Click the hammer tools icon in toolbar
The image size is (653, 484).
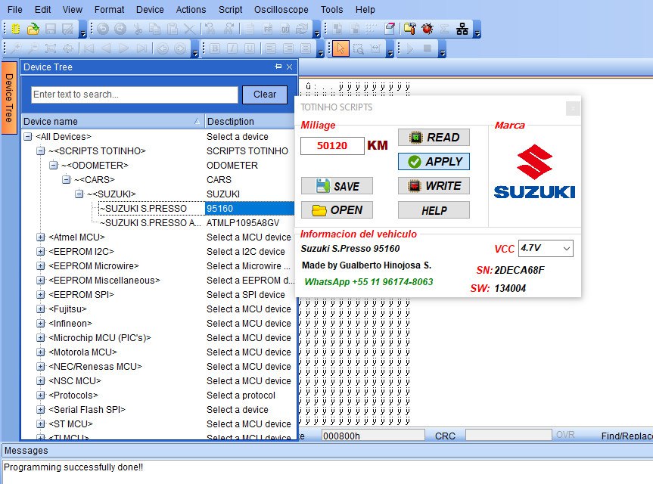coord(409,29)
